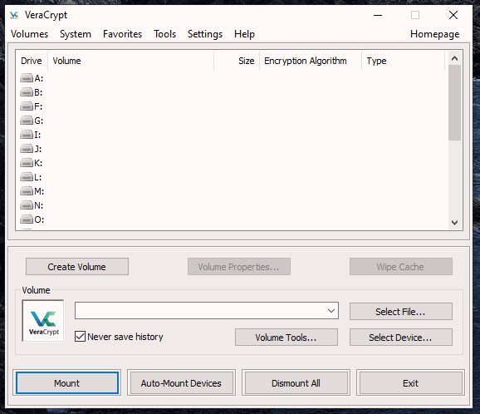Sort by the Volume column header
Screen dimensions: 480x414
(130, 61)
